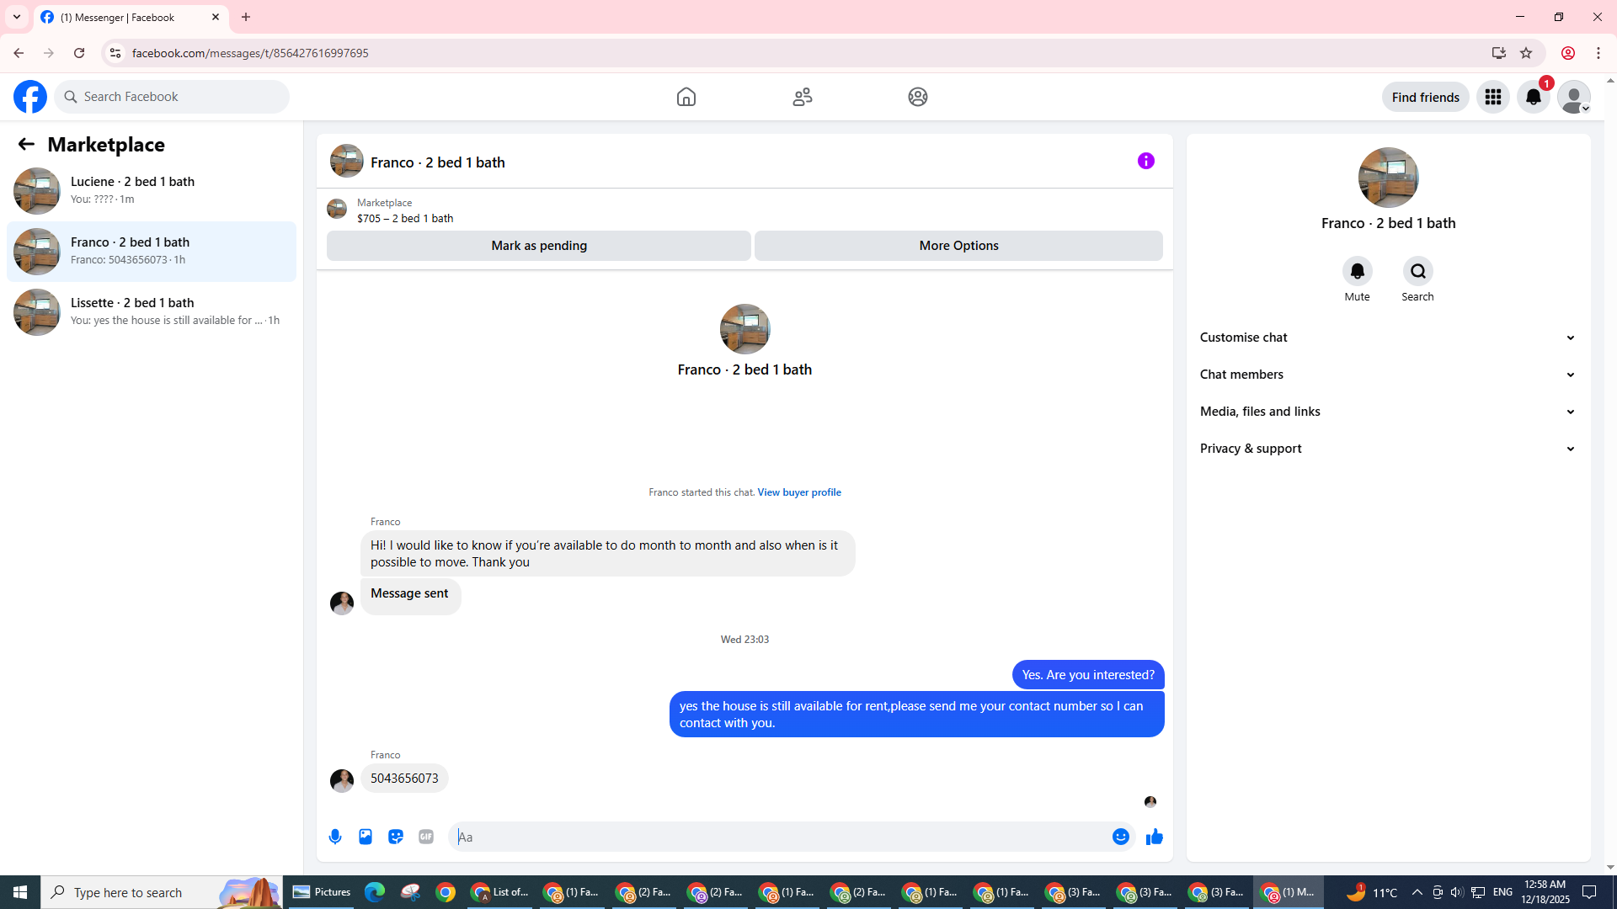Open View buyer profile link
The height and width of the screenshot is (909, 1617).
coord(798,492)
